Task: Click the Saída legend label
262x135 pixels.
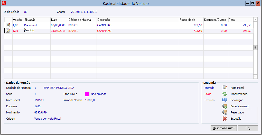Action: coord(208,94)
